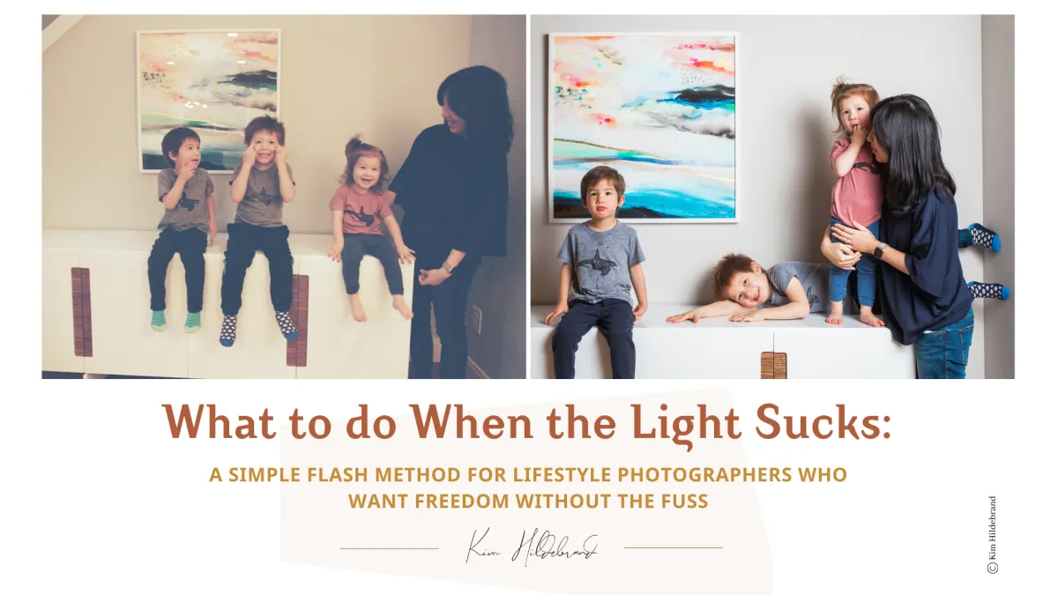Image resolution: width=1058 pixels, height=595 pixels.
Task: Click the horizontal line left of signature
Action: [x=389, y=548]
